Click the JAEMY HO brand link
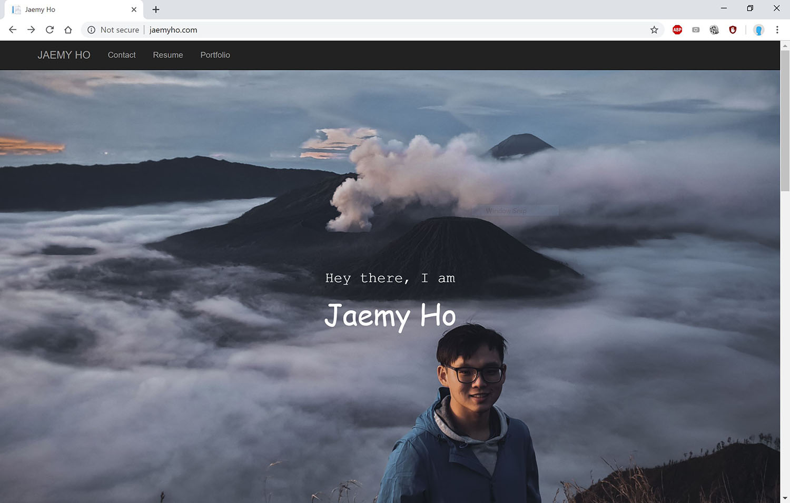 click(64, 55)
